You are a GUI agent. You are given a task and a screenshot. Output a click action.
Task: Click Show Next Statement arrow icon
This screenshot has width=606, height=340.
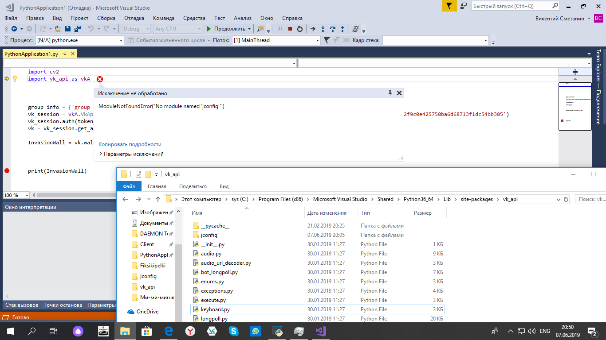pyautogui.click(x=313, y=29)
